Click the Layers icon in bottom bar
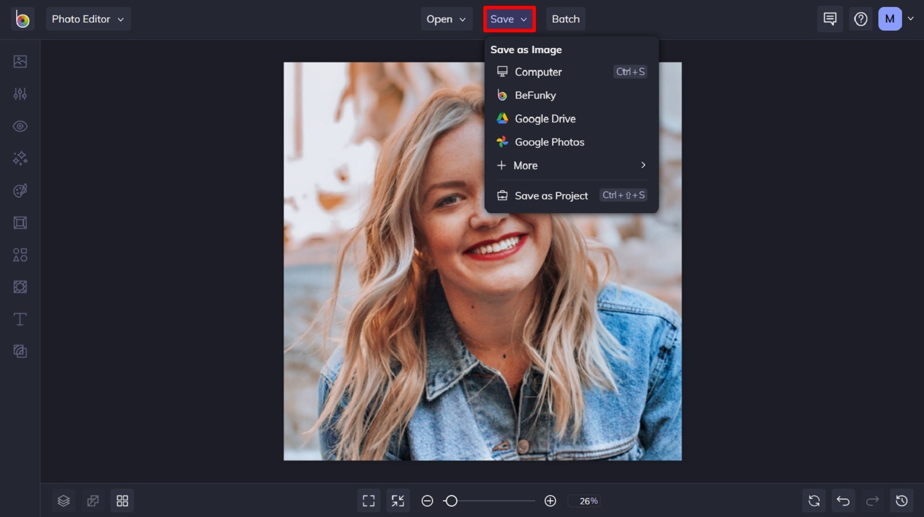This screenshot has height=517, width=924. coord(64,501)
